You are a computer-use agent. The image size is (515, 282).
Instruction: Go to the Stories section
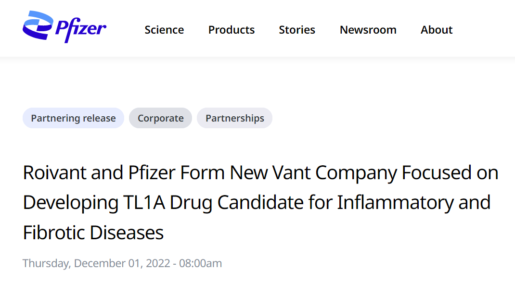pos(297,30)
